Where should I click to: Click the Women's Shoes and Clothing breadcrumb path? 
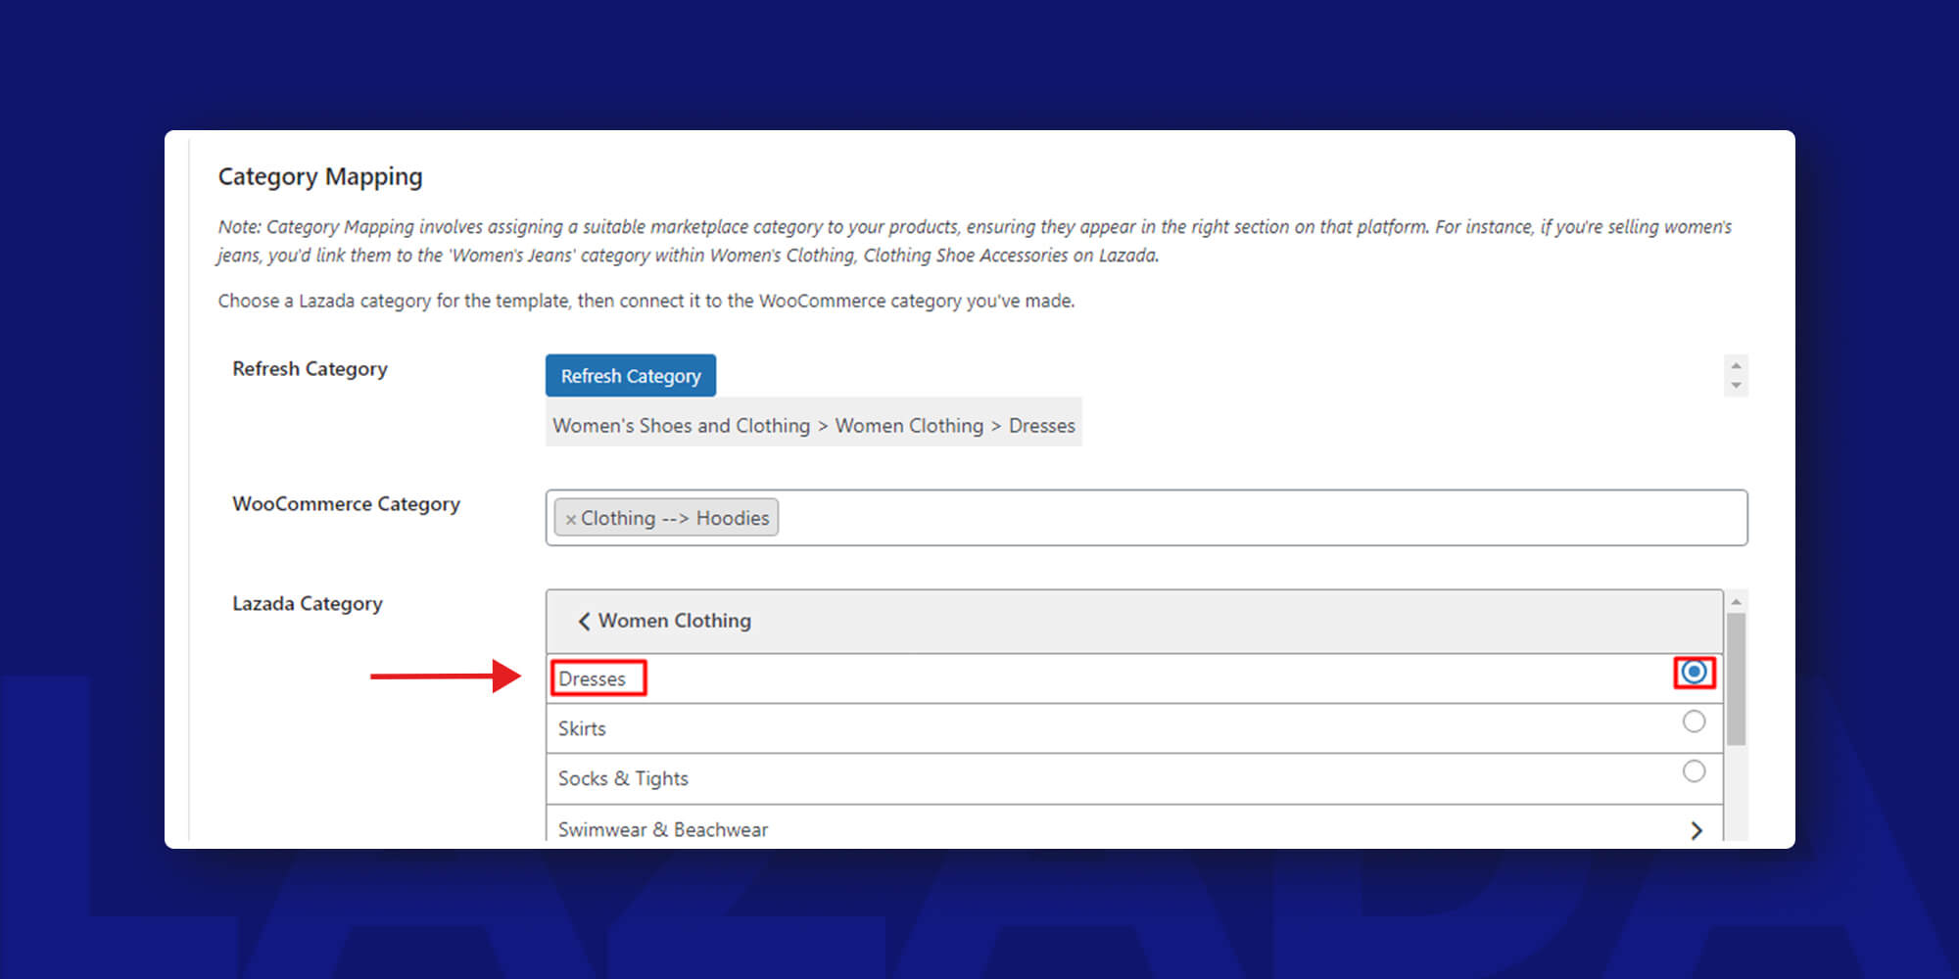(x=682, y=426)
